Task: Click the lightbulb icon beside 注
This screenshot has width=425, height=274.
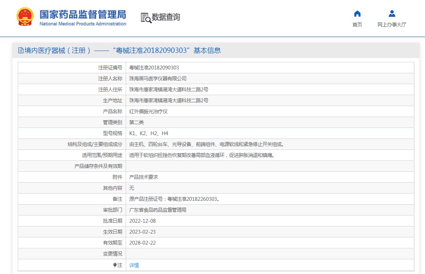Action: pos(115,265)
